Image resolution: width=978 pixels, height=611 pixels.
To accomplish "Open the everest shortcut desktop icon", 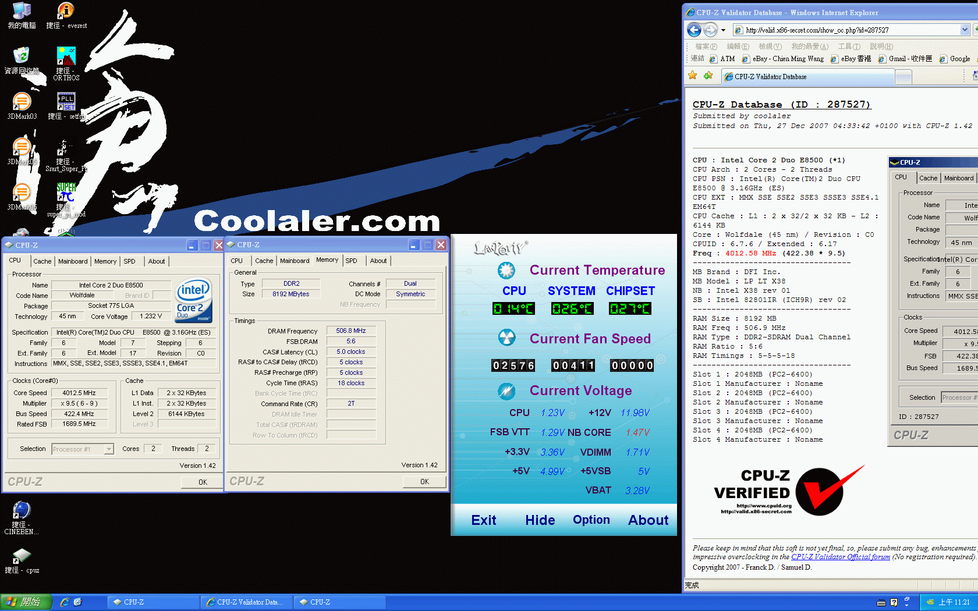I will pos(66,15).
